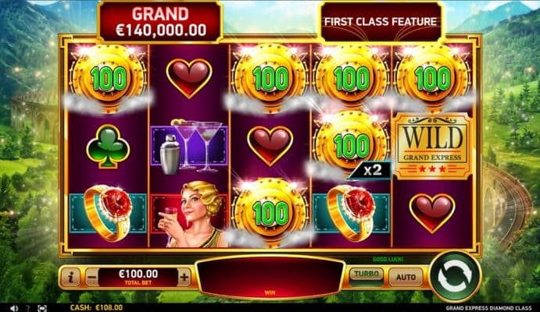Select the First Class Feature banner
The height and width of the screenshot is (312, 540).
[381, 22]
